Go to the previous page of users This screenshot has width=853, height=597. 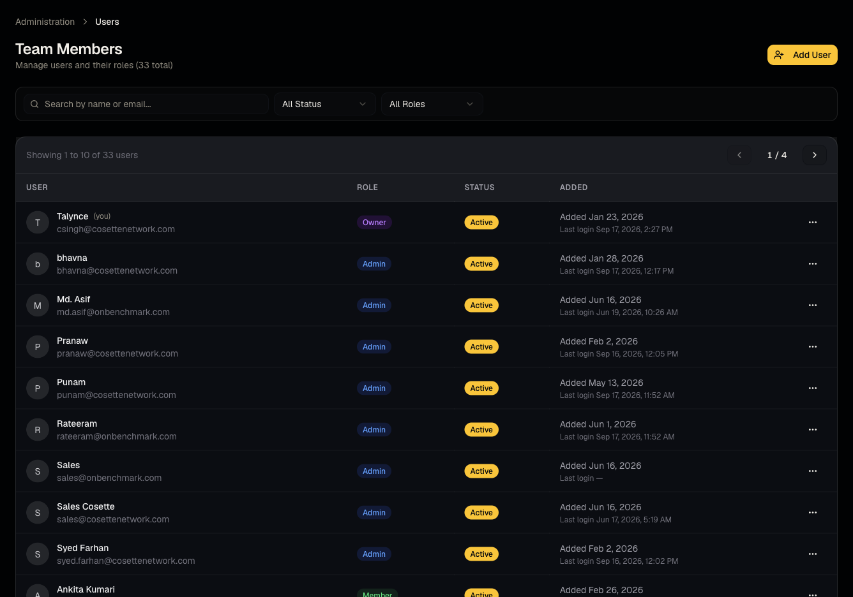(739, 155)
